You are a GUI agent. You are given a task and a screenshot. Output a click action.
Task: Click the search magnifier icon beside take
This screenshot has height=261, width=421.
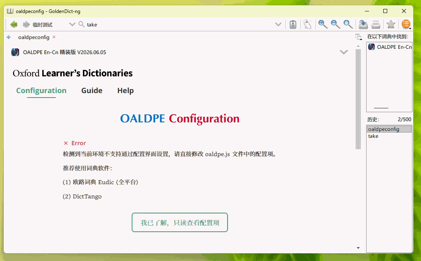tap(81, 24)
